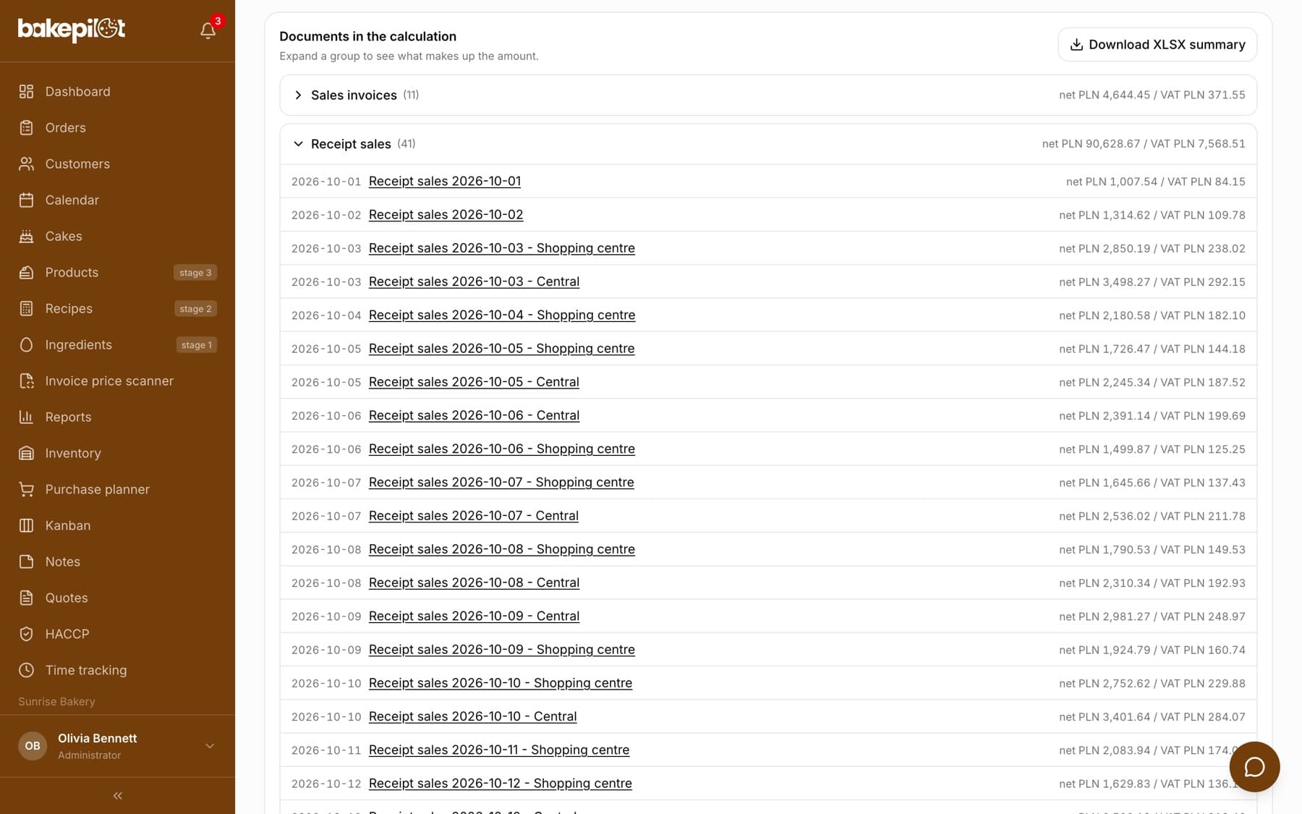
Task: Open Receipt sales 2026-10-01 link
Action: pos(445,181)
